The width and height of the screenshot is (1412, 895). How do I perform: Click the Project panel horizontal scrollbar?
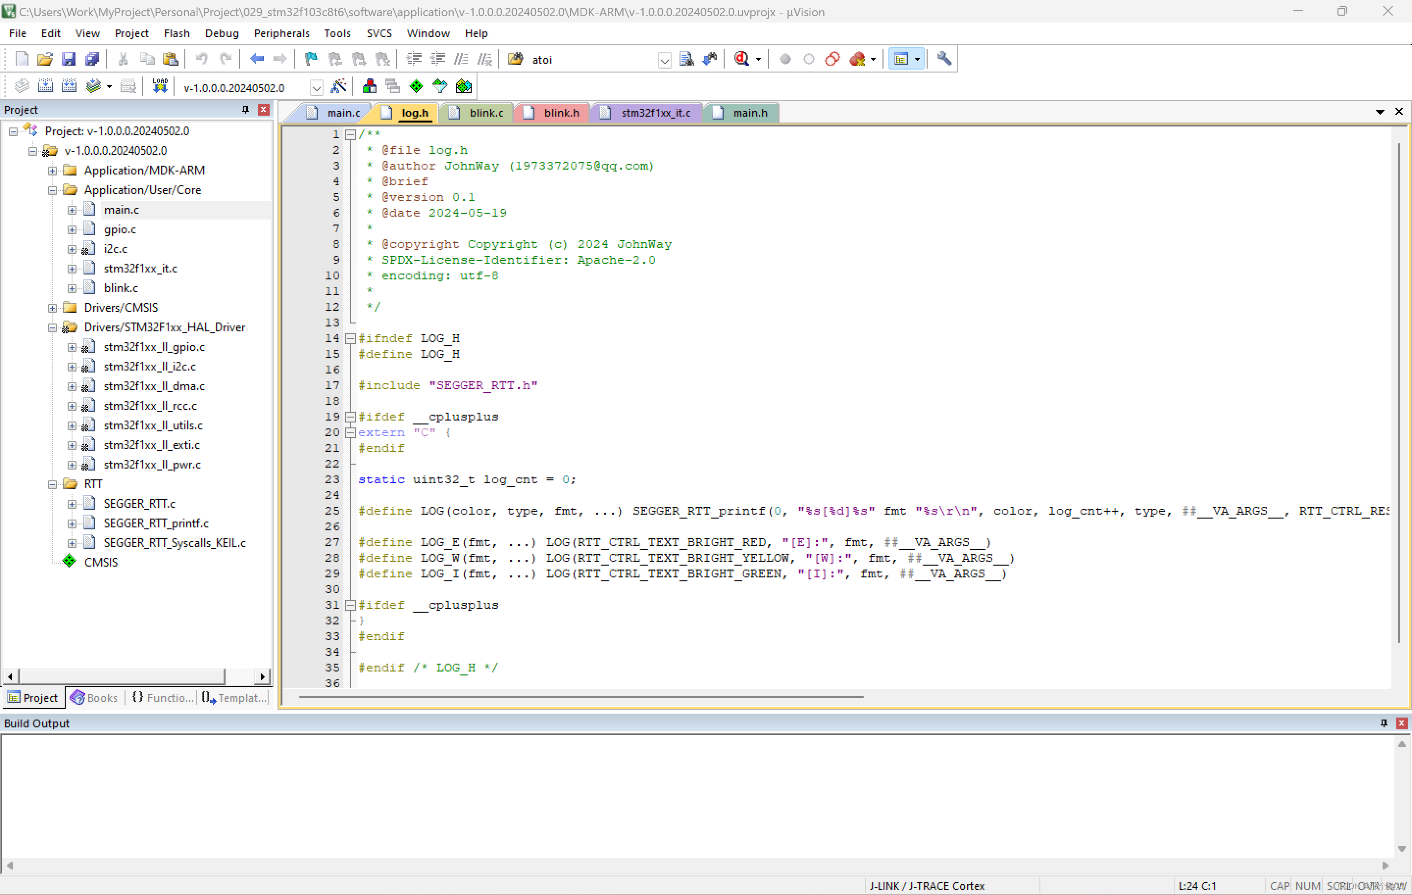coord(122,676)
